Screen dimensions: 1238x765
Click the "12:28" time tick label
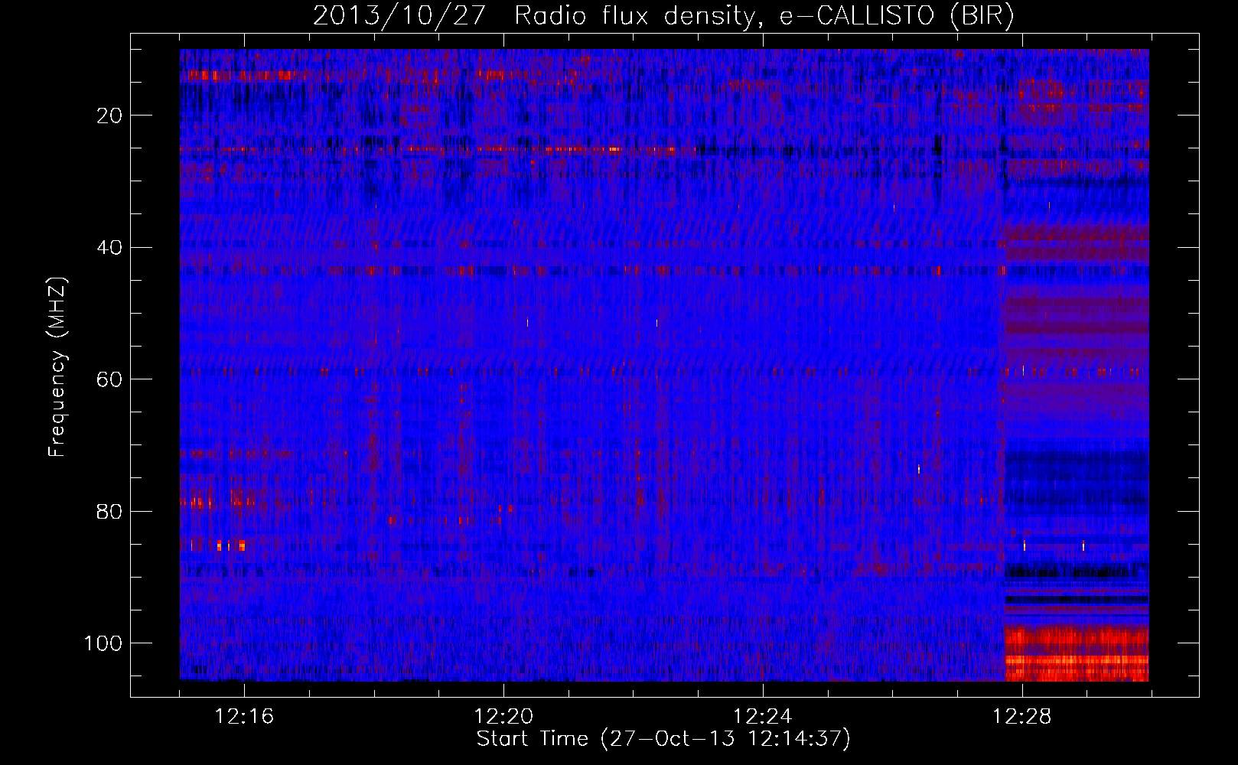[x=1022, y=717]
